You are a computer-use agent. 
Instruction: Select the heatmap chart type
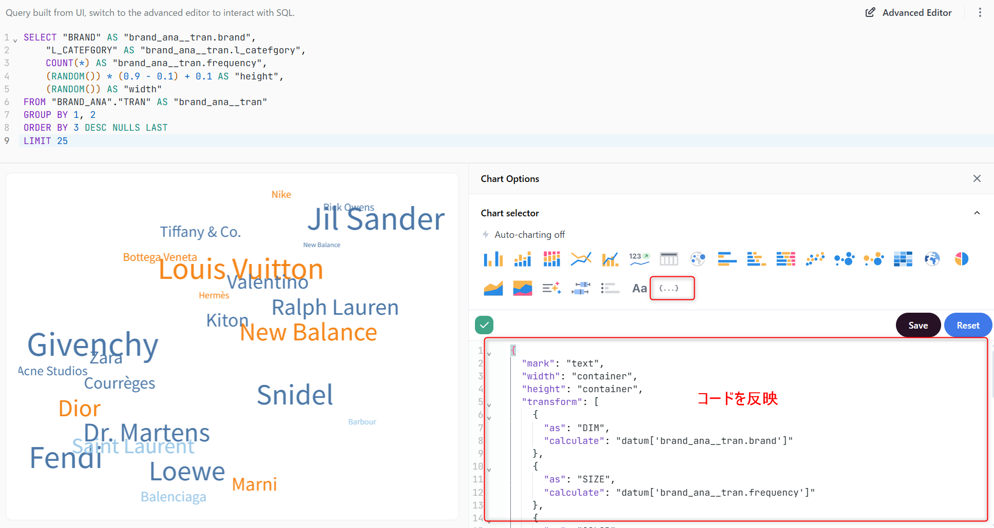tap(903, 259)
